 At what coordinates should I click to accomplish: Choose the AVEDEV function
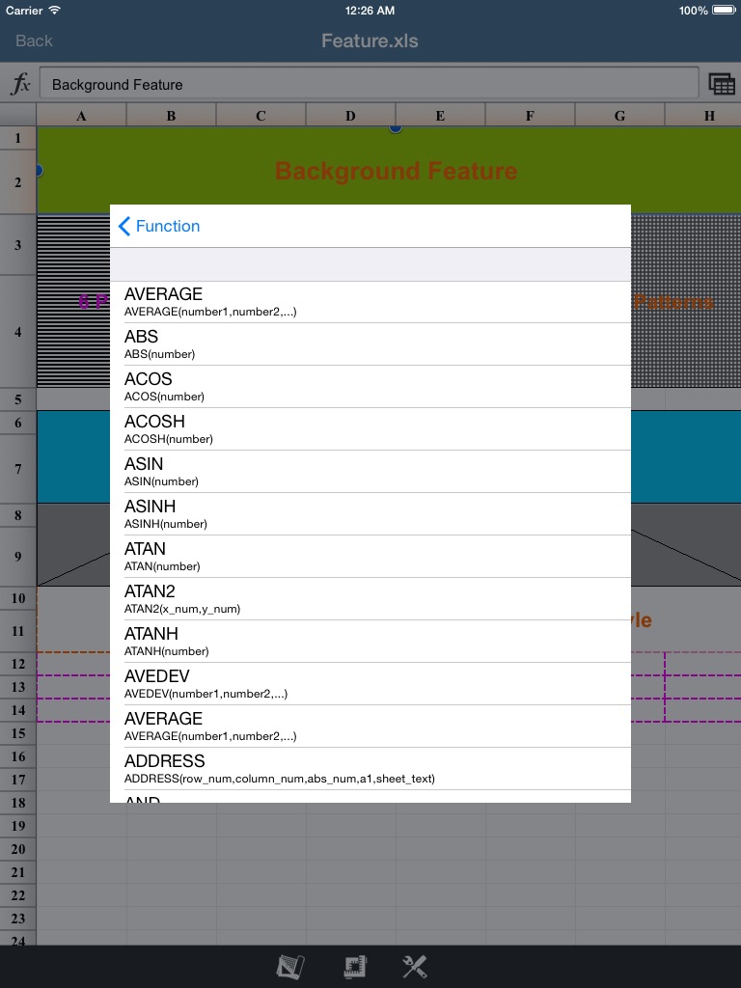click(x=370, y=684)
